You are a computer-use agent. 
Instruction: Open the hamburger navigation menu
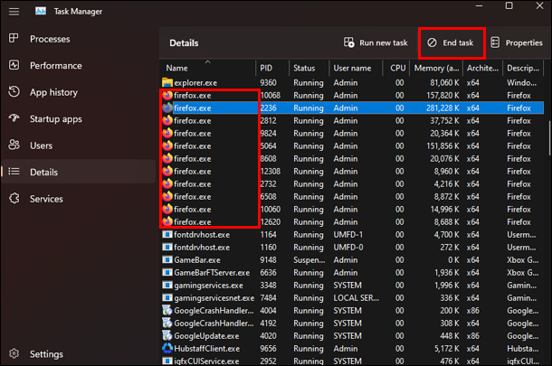pos(14,12)
